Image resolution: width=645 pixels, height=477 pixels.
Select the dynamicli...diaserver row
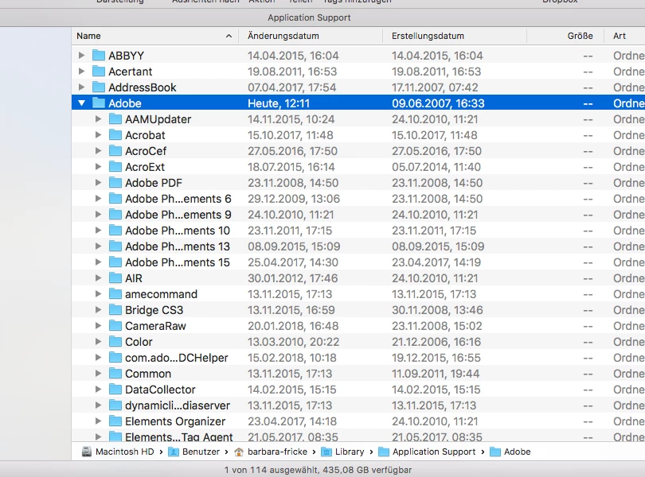(x=358, y=405)
